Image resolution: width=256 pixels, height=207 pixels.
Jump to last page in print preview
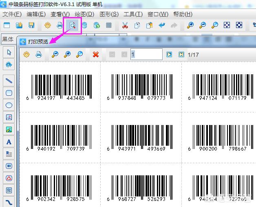point(181,54)
